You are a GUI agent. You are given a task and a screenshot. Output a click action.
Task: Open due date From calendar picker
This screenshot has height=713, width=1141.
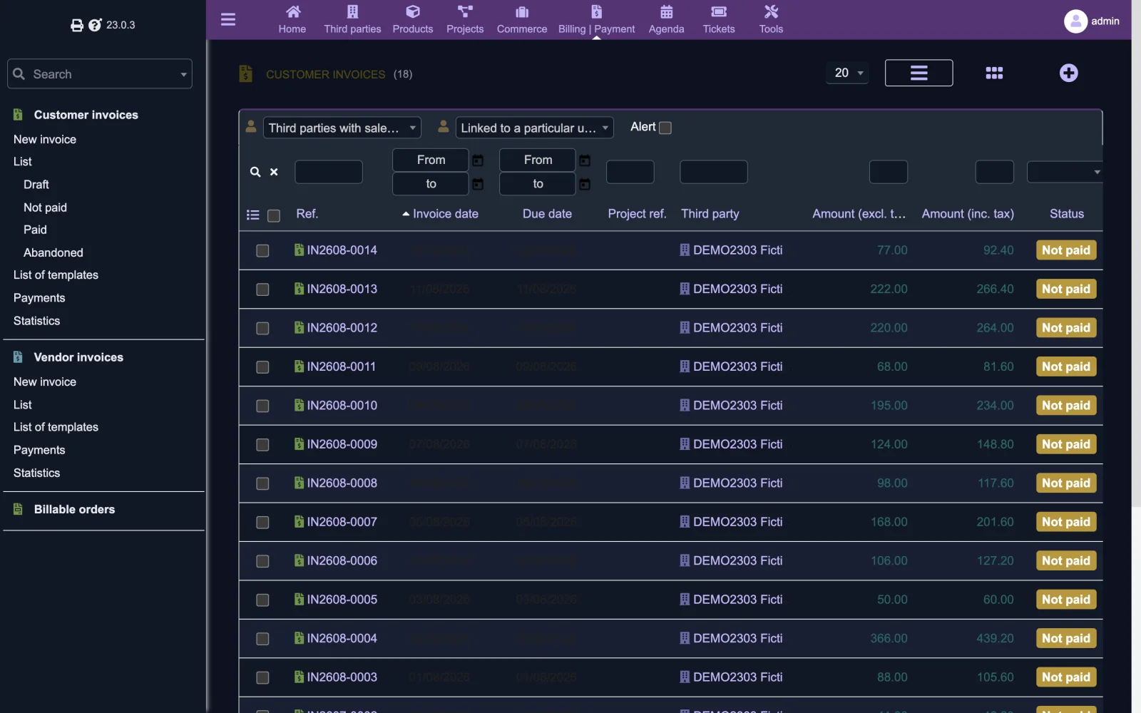pyautogui.click(x=585, y=160)
